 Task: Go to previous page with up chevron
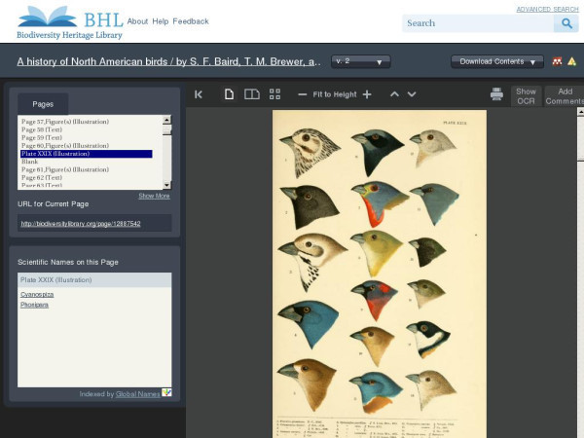pos(394,94)
